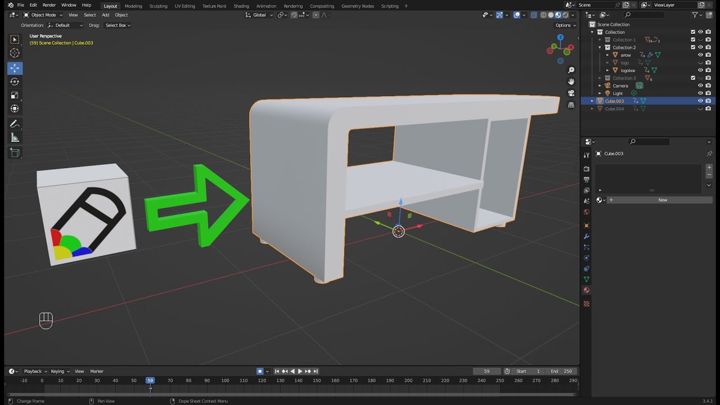Open Global transform orientation dropdown

(259, 15)
